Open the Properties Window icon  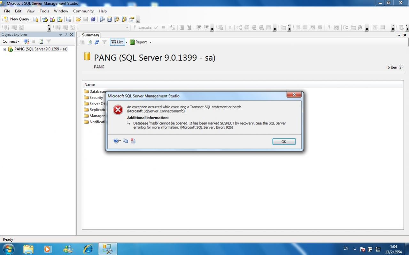coord(132,19)
